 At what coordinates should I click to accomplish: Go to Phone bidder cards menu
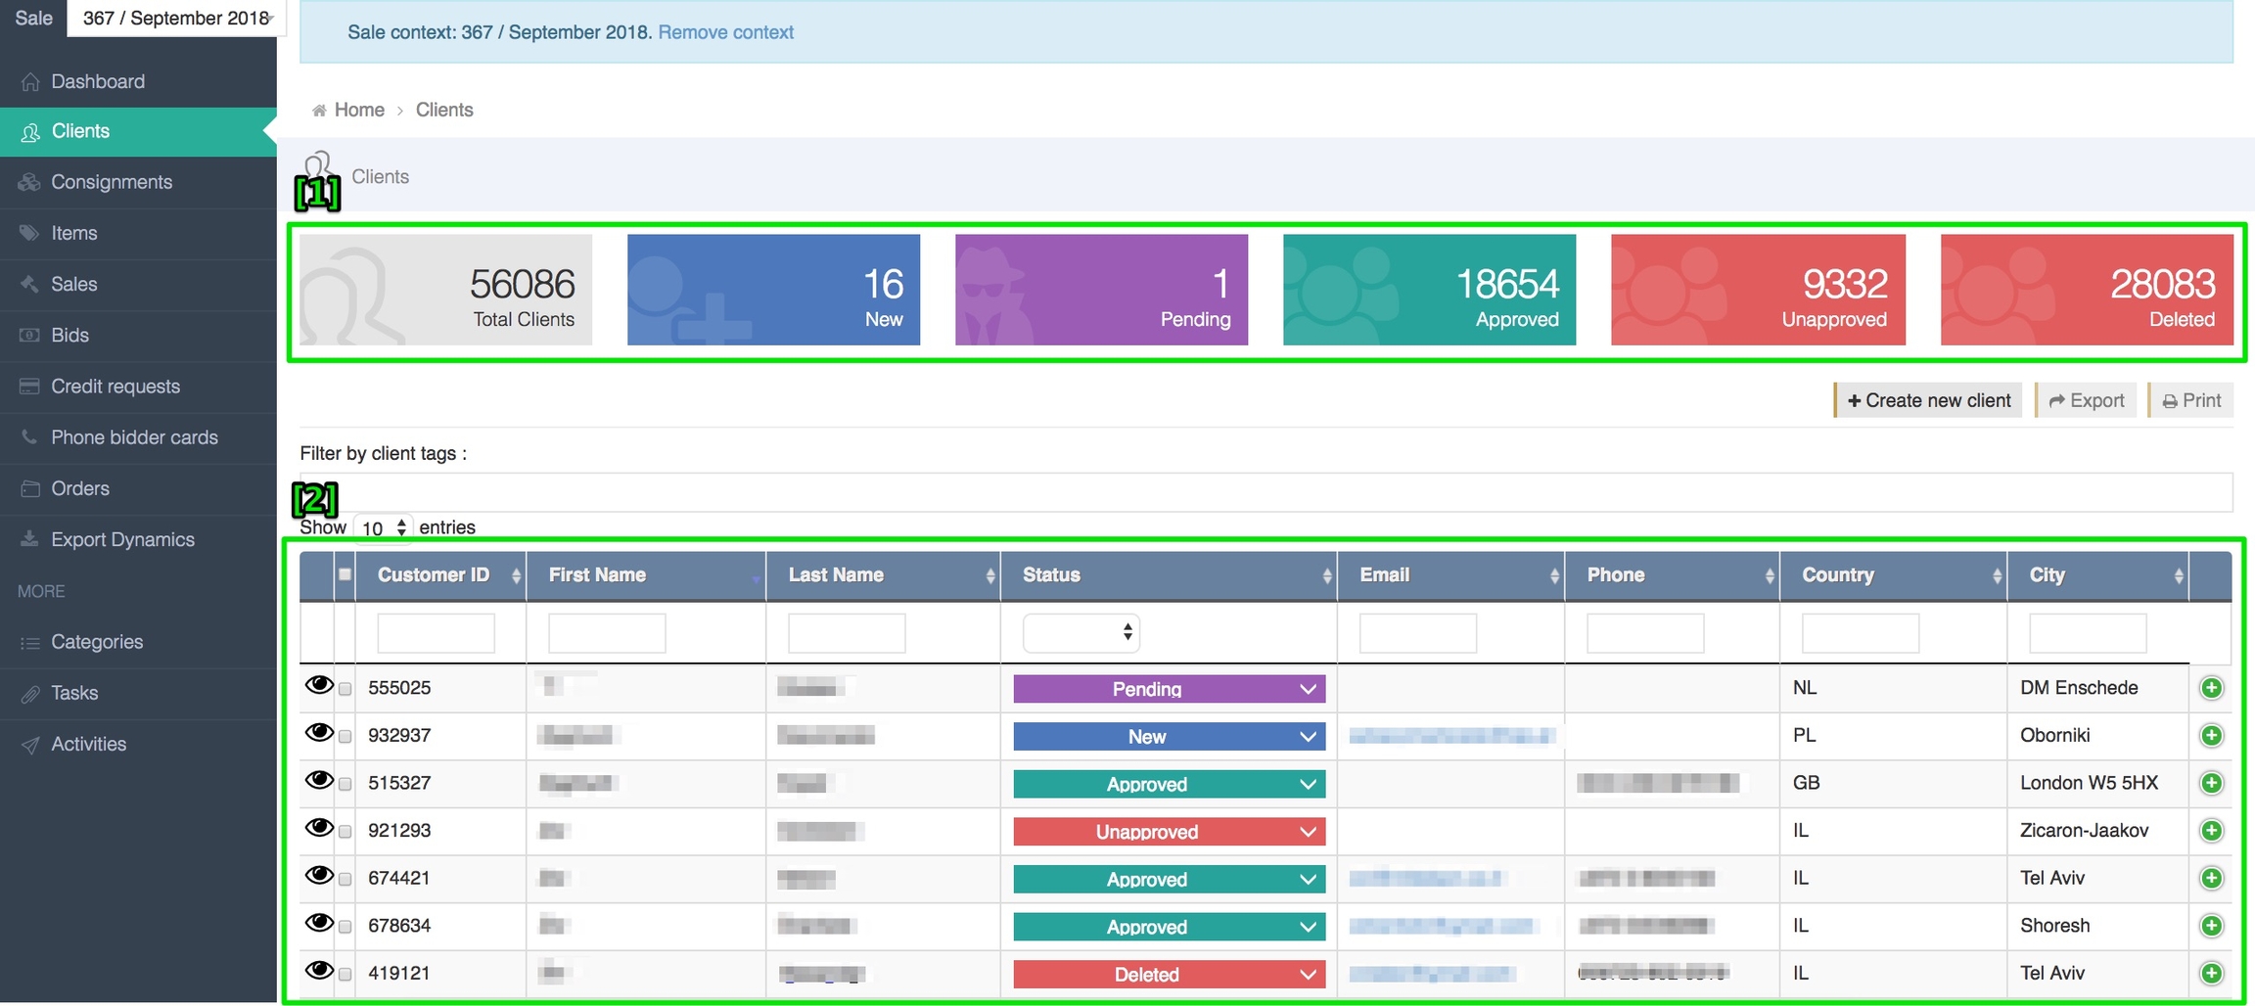click(134, 437)
